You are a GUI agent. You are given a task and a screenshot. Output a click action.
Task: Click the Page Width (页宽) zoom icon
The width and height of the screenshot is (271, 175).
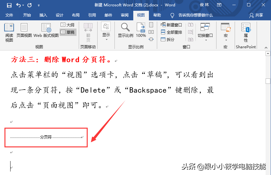[x=151, y=39]
